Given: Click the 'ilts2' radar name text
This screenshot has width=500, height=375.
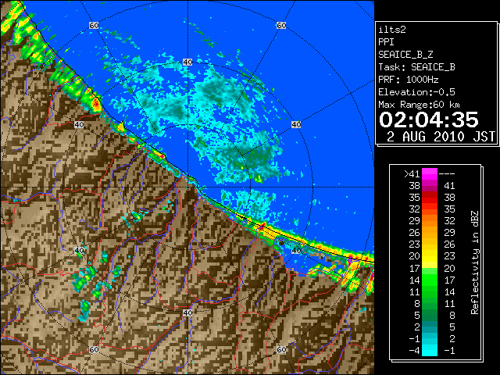Looking at the screenshot, I should 392,30.
